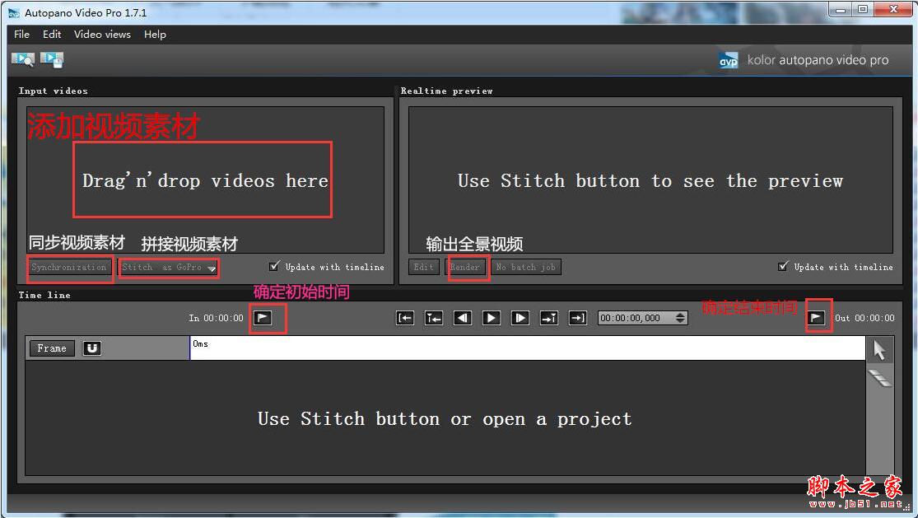Click the timecode stepper arrows
This screenshot has height=518, width=918.
(680, 318)
